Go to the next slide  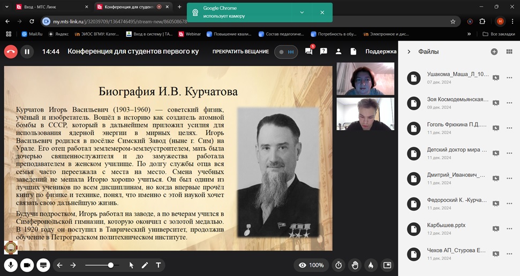pyautogui.click(x=73, y=265)
